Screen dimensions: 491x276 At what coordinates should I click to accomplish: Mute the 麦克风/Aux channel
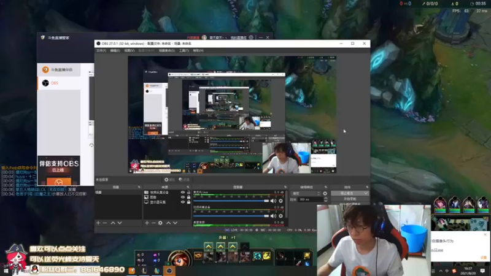tap(273, 201)
